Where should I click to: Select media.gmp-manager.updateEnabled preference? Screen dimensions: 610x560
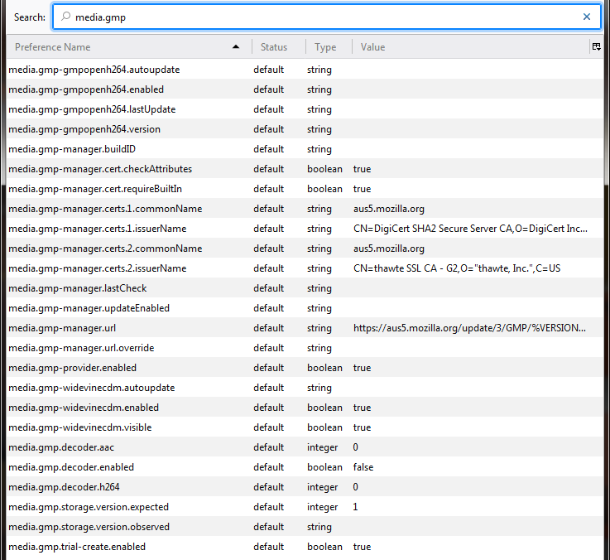[x=89, y=307]
